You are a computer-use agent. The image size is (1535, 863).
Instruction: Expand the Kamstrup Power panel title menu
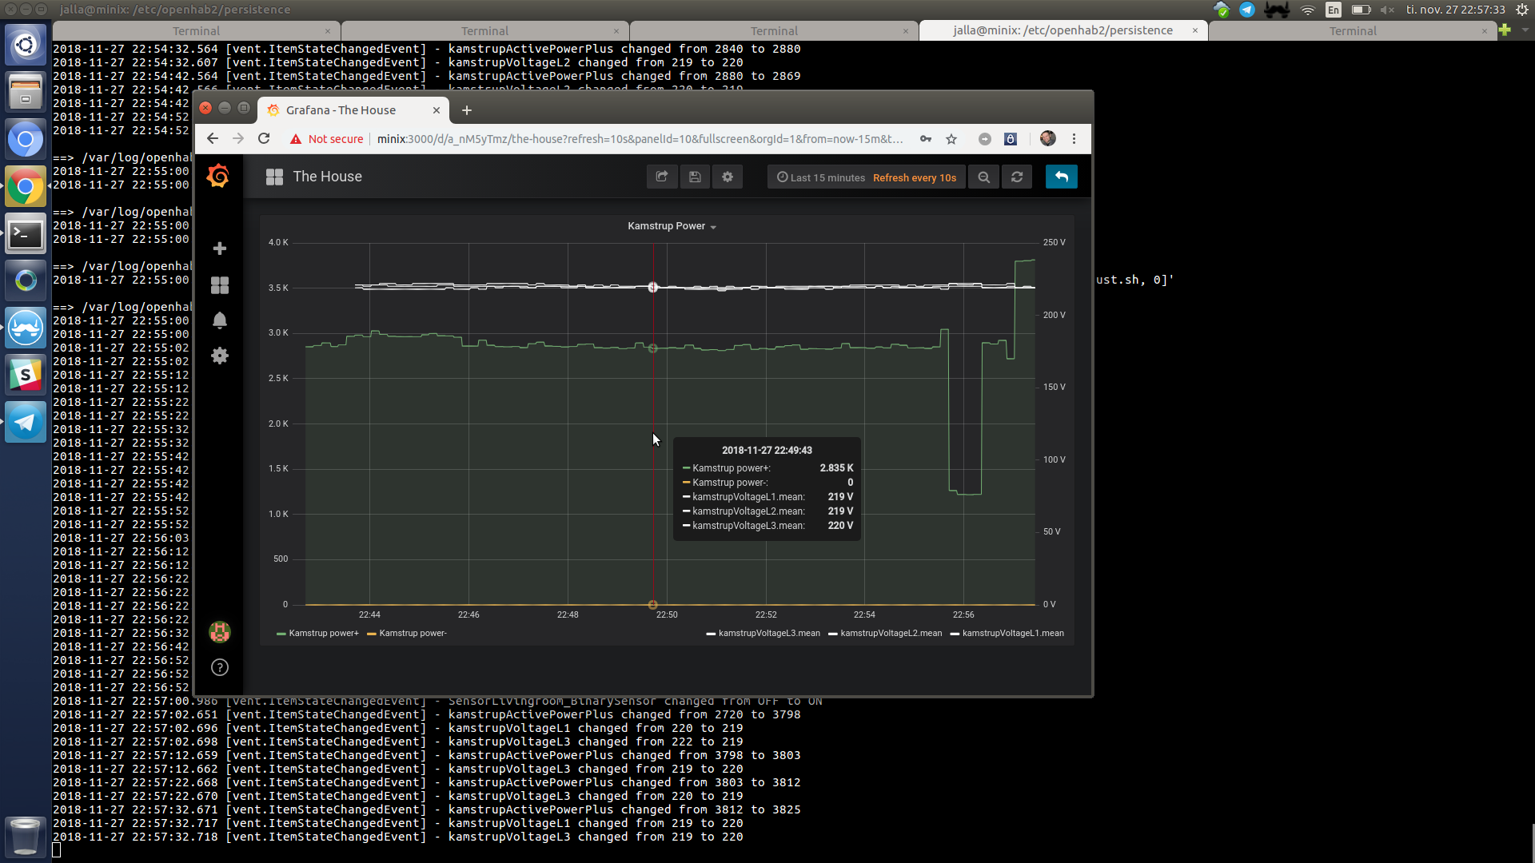pos(672,227)
